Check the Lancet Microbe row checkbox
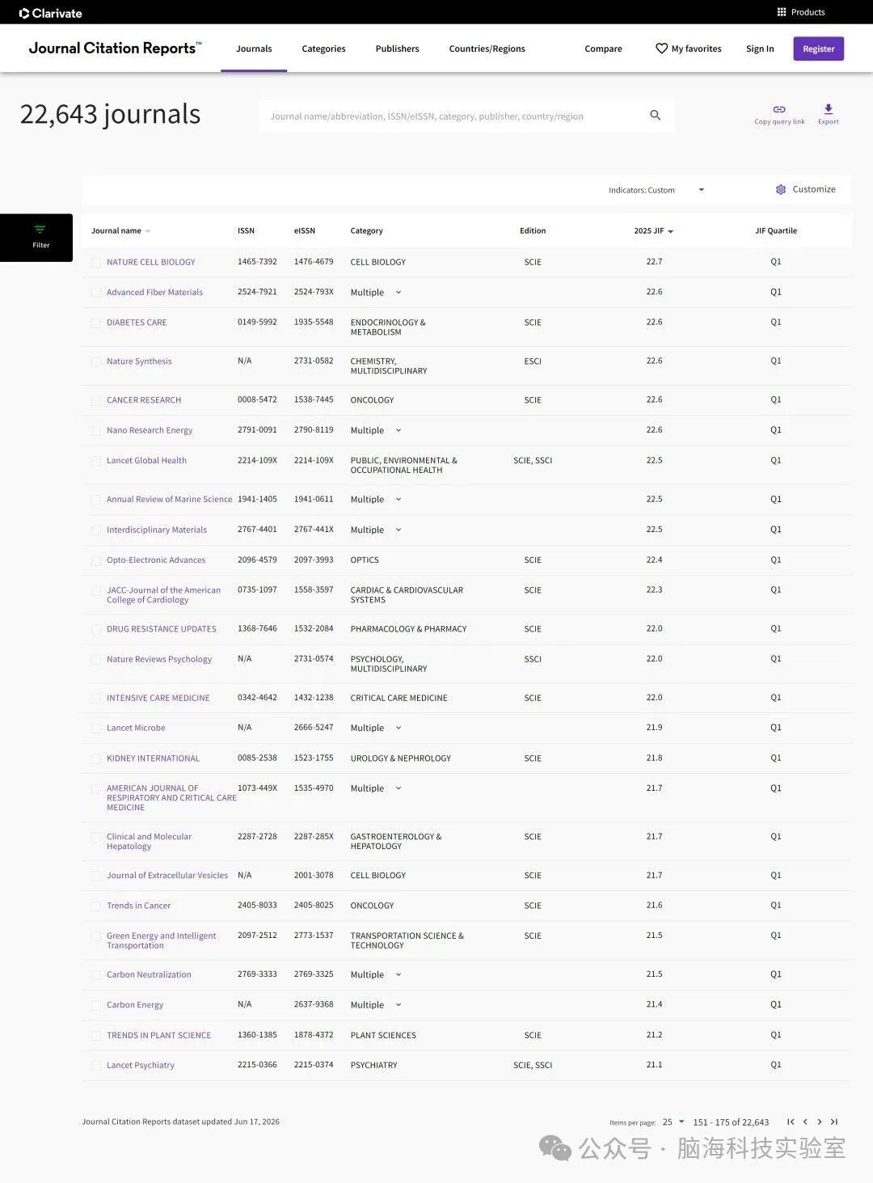The image size is (873, 1183). (96, 729)
